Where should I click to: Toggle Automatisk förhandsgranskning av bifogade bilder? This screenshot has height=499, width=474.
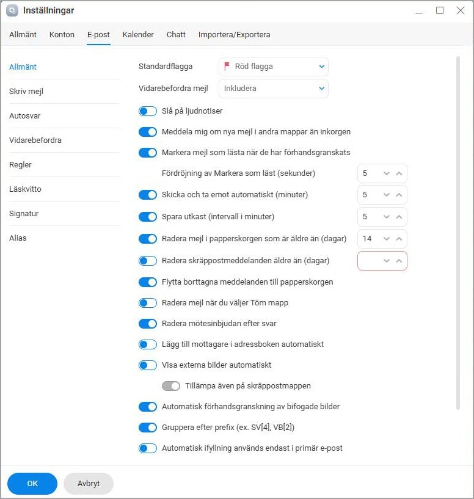[148, 407]
